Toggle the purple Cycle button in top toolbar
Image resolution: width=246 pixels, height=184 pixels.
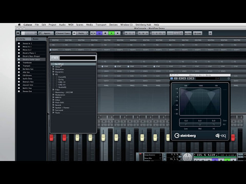tap(99, 33)
